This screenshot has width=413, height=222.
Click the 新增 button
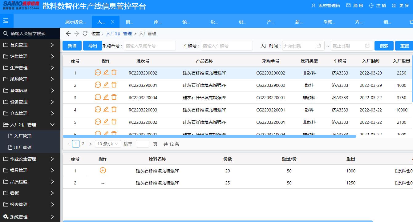coord(72,46)
